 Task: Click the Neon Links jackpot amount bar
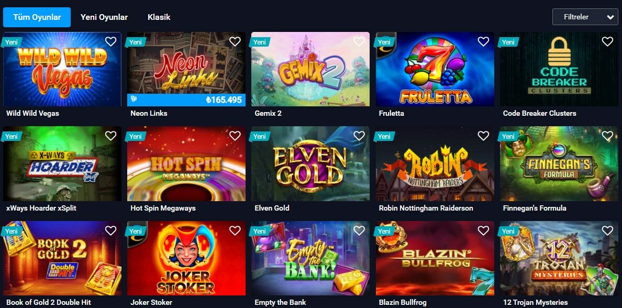(x=186, y=100)
